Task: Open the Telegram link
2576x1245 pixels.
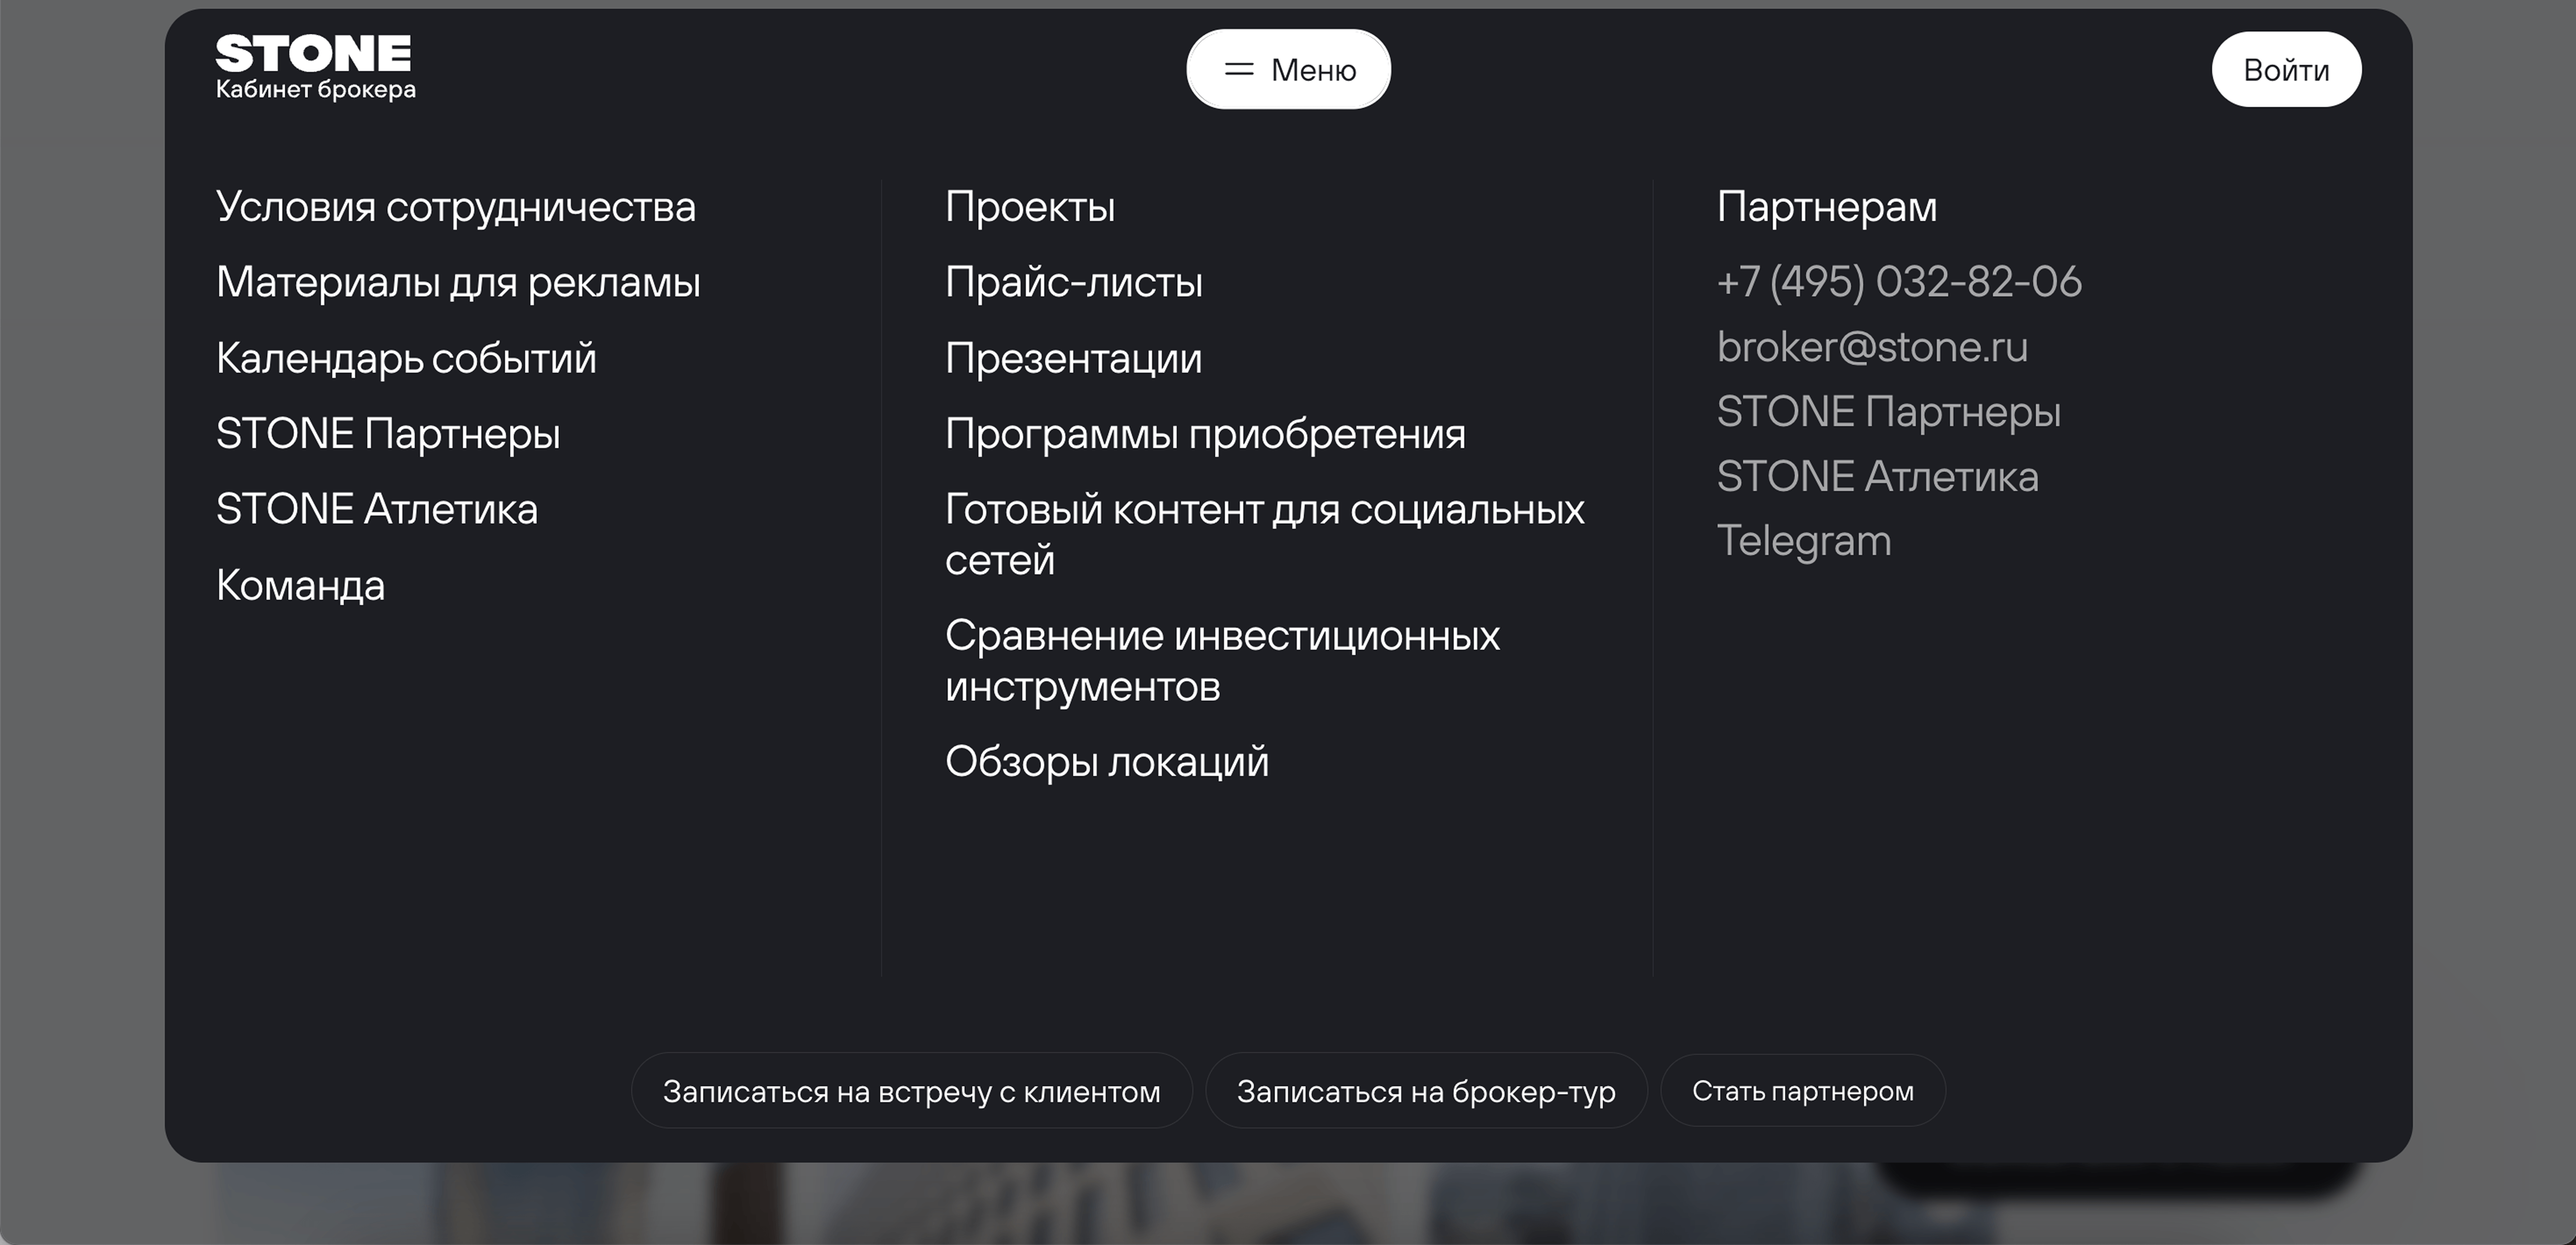Action: pyautogui.click(x=1804, y=541)
